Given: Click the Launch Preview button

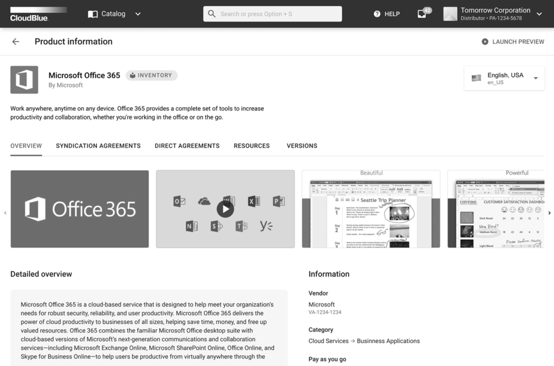Looking at the screenshot, I should (x=513, y=42).
